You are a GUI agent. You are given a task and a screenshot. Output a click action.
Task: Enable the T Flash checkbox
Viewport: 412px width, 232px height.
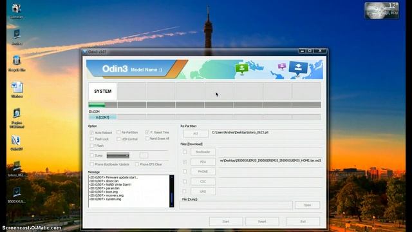91,146
